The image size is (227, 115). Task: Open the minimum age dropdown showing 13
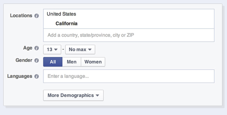pos(52,50)
